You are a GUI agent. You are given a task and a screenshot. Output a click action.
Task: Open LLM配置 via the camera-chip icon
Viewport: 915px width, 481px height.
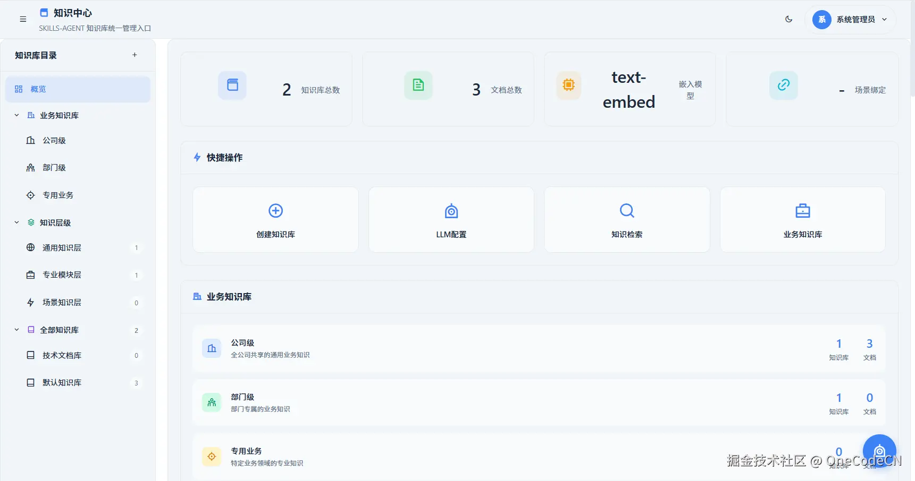point(451,210)
